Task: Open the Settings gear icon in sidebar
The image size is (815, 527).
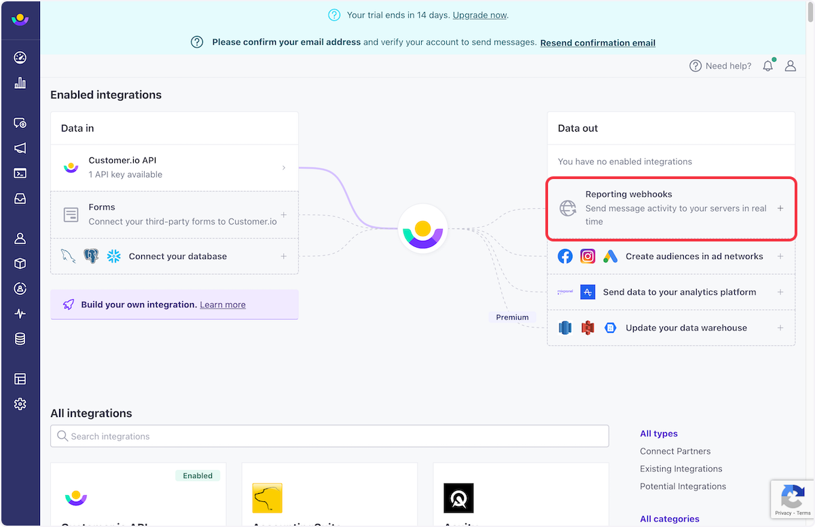Action: click(20, 404)
